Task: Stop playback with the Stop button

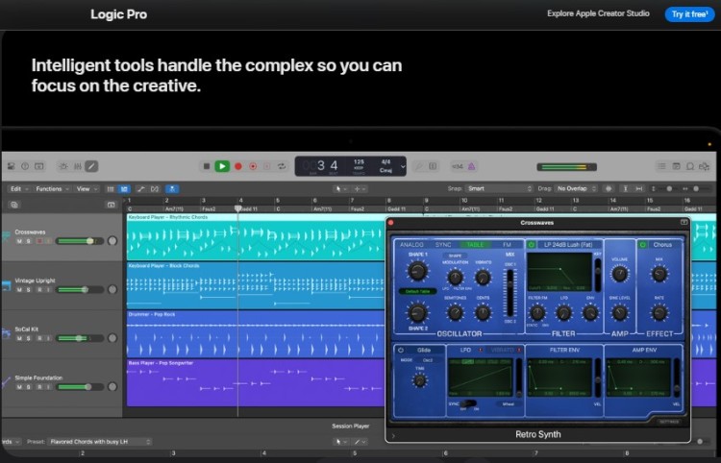Action: [207, 166]
